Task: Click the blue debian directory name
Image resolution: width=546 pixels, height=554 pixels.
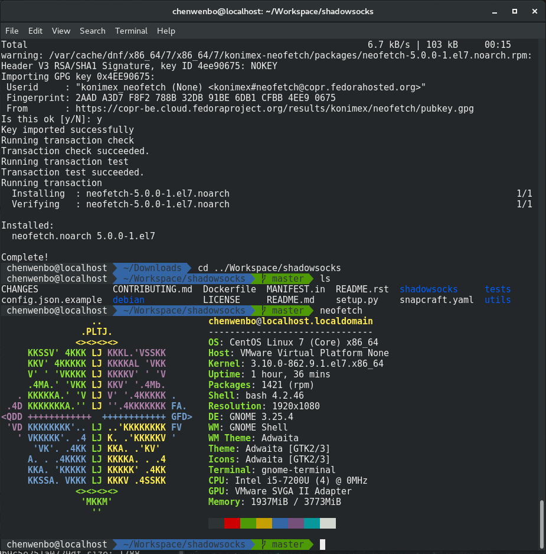Action: [x=129, y=300]
